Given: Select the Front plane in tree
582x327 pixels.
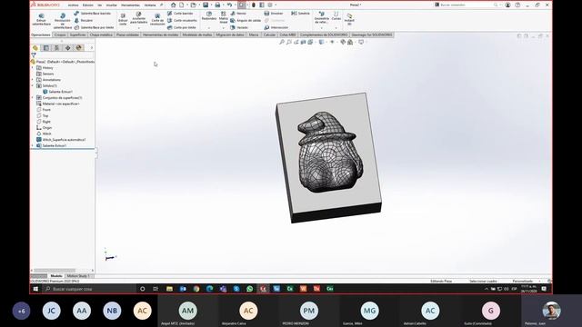Looking at the screenshot, I should (x=46, y=110).
